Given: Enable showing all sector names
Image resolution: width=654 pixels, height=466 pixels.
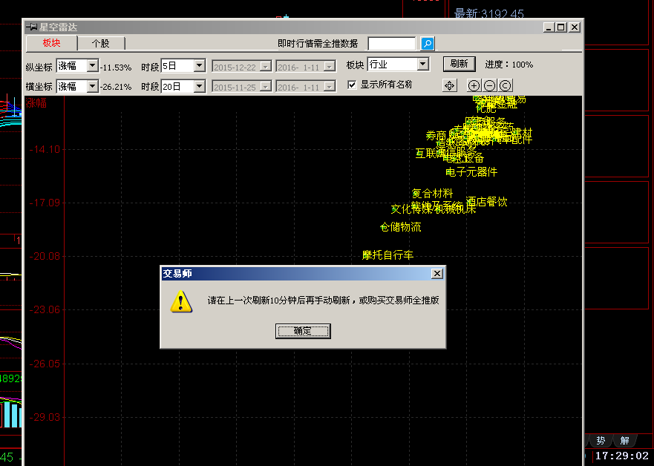Looking at the screenshot, I should pos(352,85).
